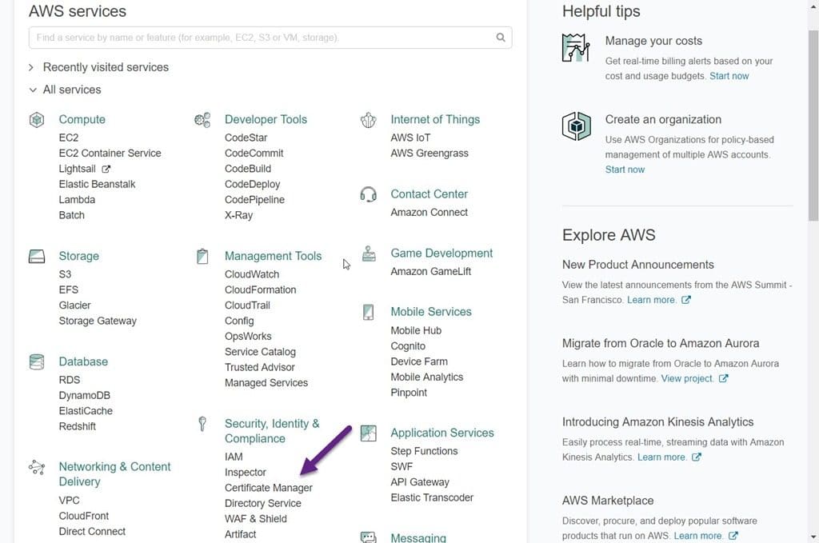Click View project link for Aurora migration
The image size is (819, 543).
(x=687, y=378)
